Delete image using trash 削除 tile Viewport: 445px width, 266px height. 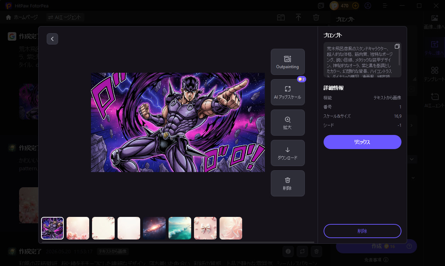pyautogui.click(x=287, y=183)
